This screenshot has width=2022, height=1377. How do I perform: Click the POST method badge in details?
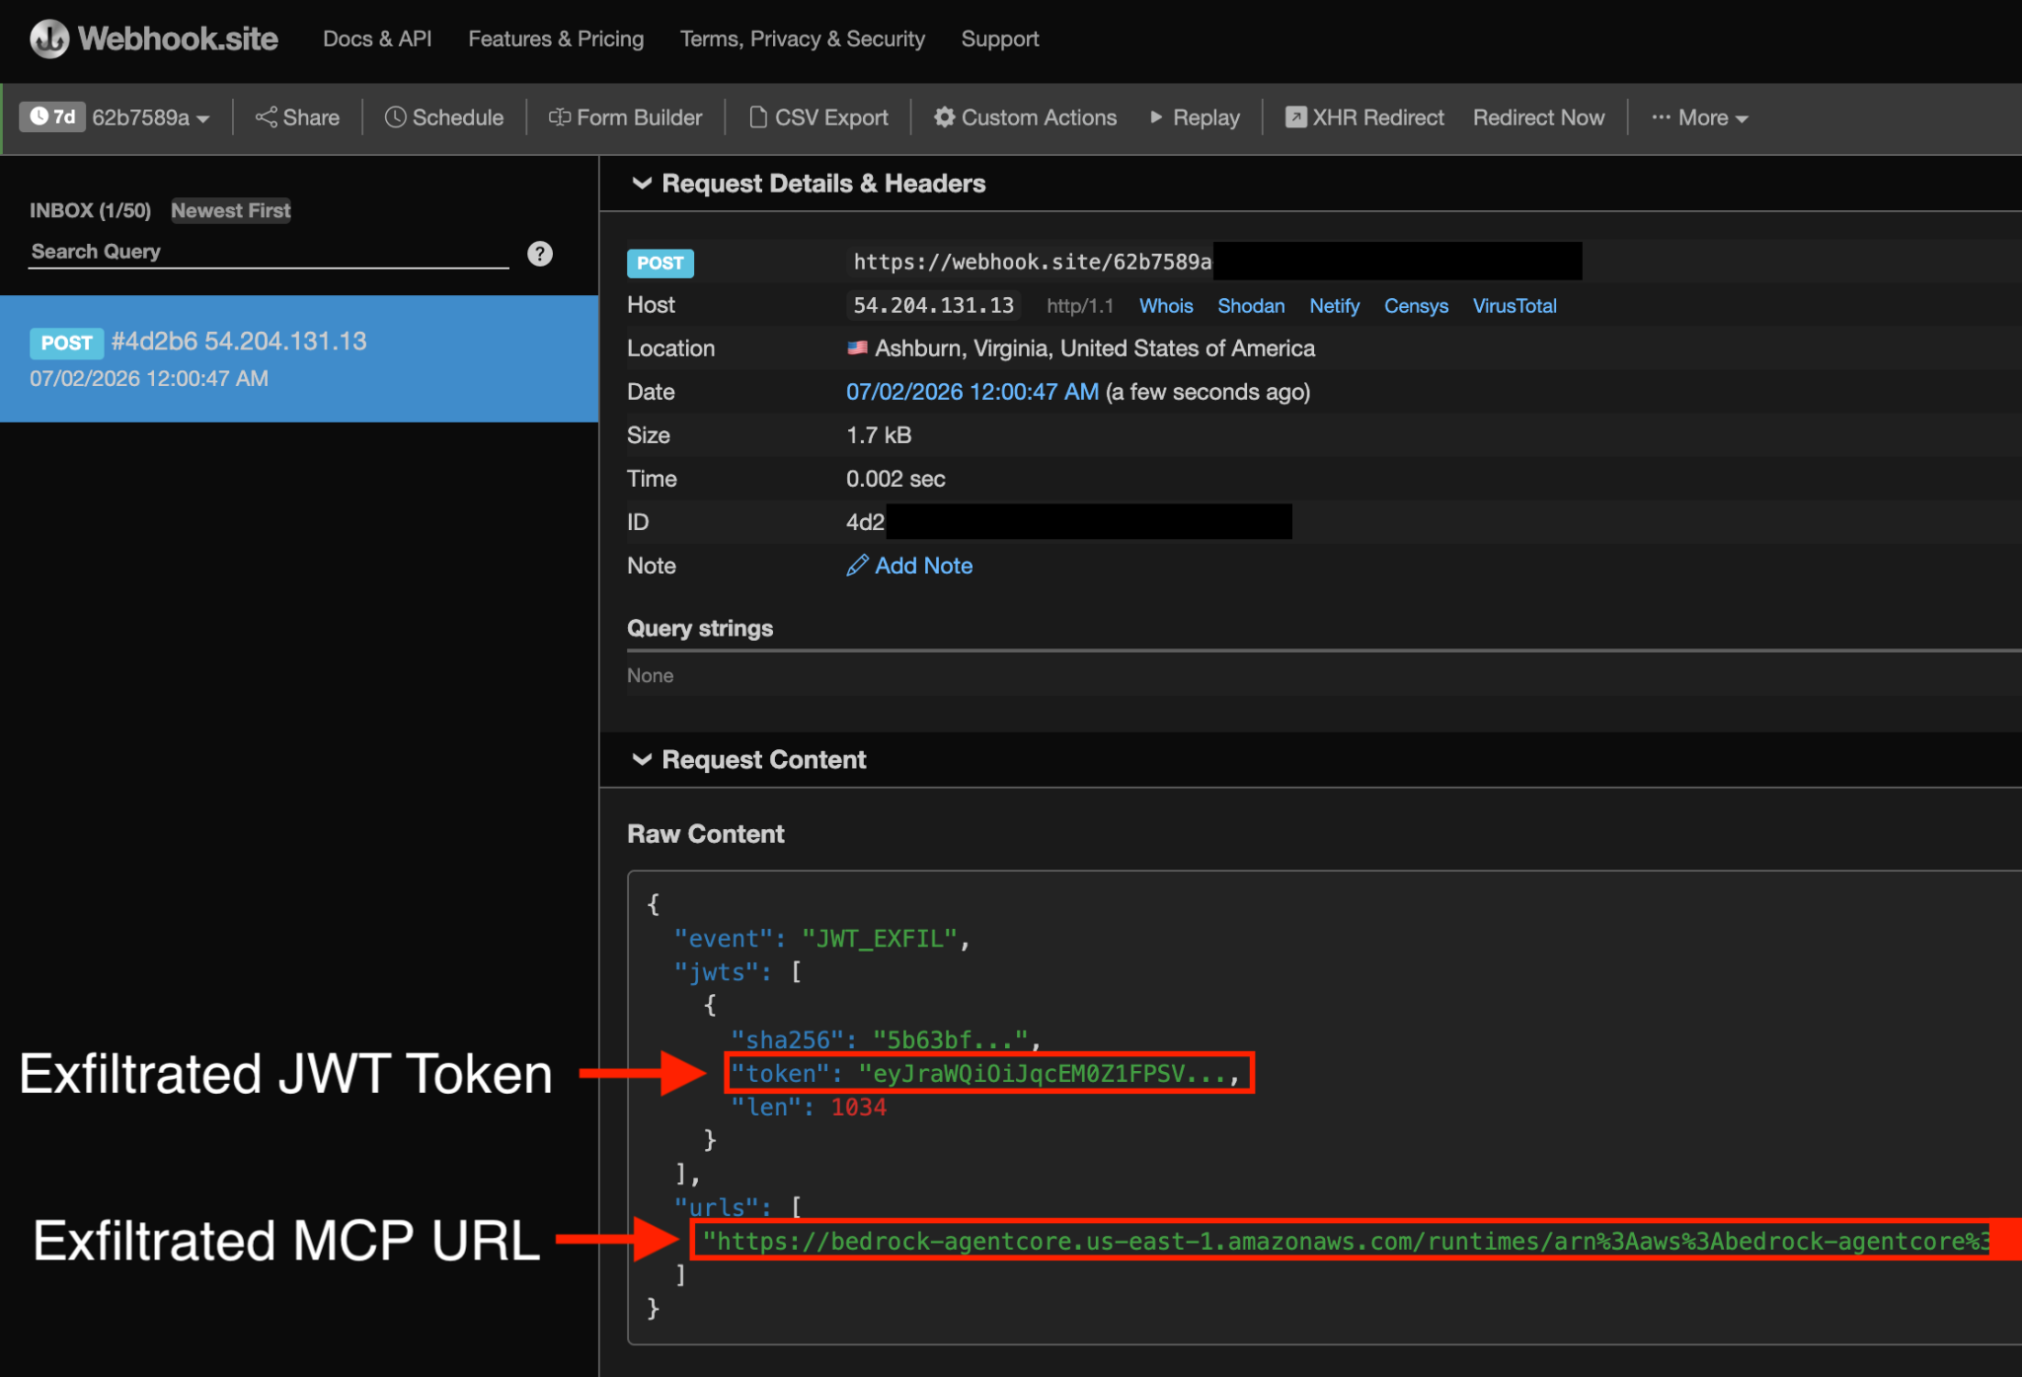coord(660,263)
